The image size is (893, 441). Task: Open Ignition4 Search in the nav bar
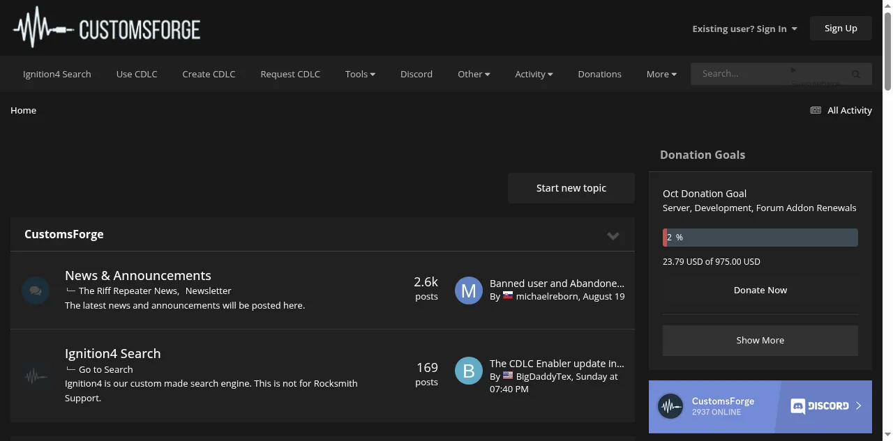click(57, 74)
